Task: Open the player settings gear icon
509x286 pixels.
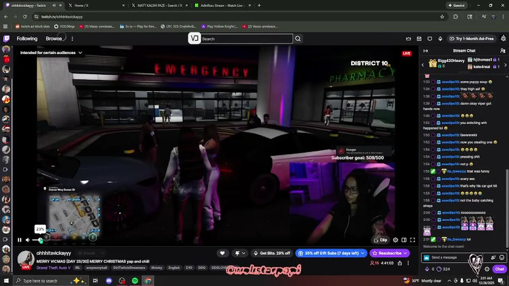Action: (395, 240)
